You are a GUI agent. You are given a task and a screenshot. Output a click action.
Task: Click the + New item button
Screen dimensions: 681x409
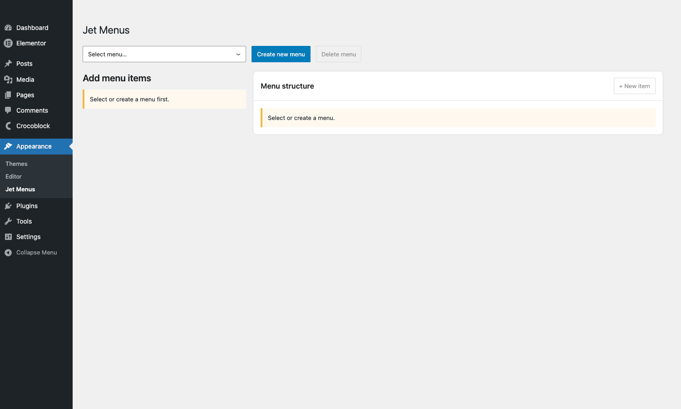pos(634,86)
